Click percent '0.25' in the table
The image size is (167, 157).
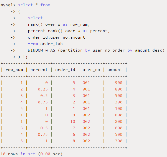pyautogui.click(x=43, y=89)
